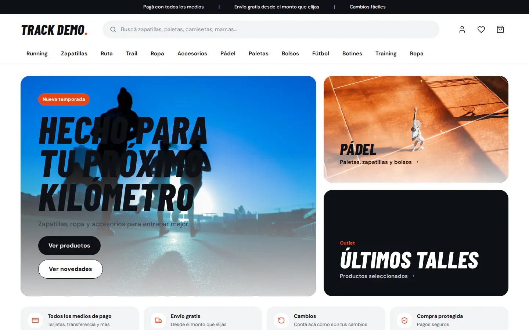
Task: Click Contá acá cómo son tus cambios
Action: (331, 324)
